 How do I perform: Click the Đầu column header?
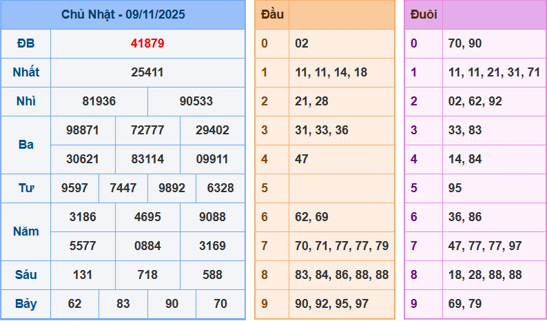tap(271, 14)
